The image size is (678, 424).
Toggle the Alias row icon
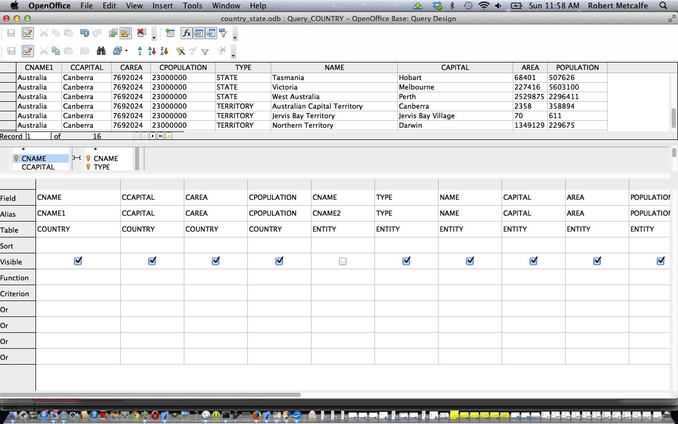pyautogui.click(x=211, y=33)
